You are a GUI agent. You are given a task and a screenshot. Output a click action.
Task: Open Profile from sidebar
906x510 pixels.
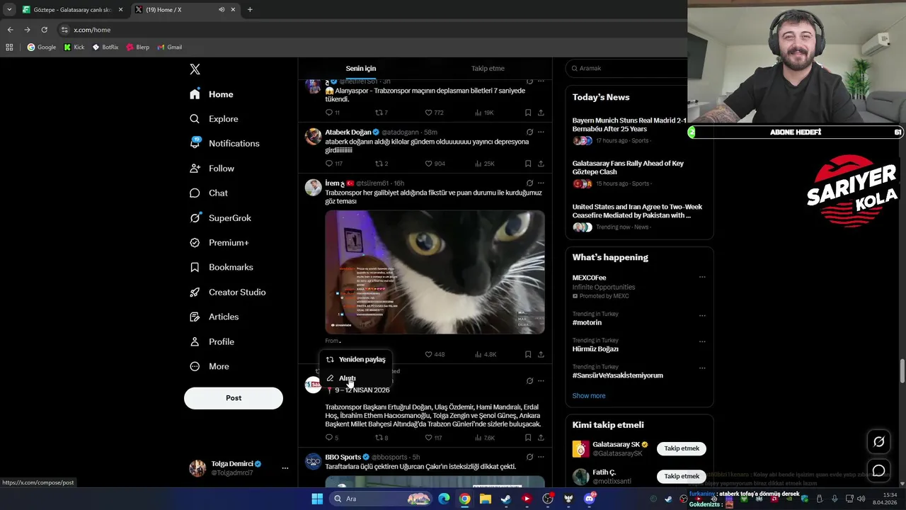212,341
